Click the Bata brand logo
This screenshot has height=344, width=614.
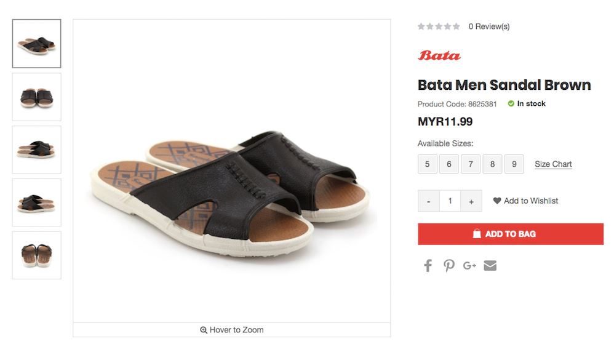(x=439, y=55)
